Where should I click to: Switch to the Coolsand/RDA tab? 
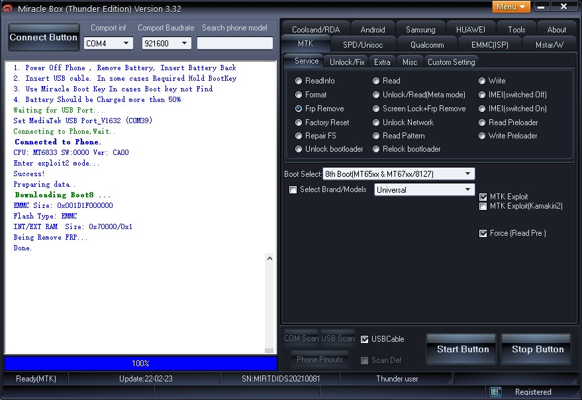coord(316,29)
